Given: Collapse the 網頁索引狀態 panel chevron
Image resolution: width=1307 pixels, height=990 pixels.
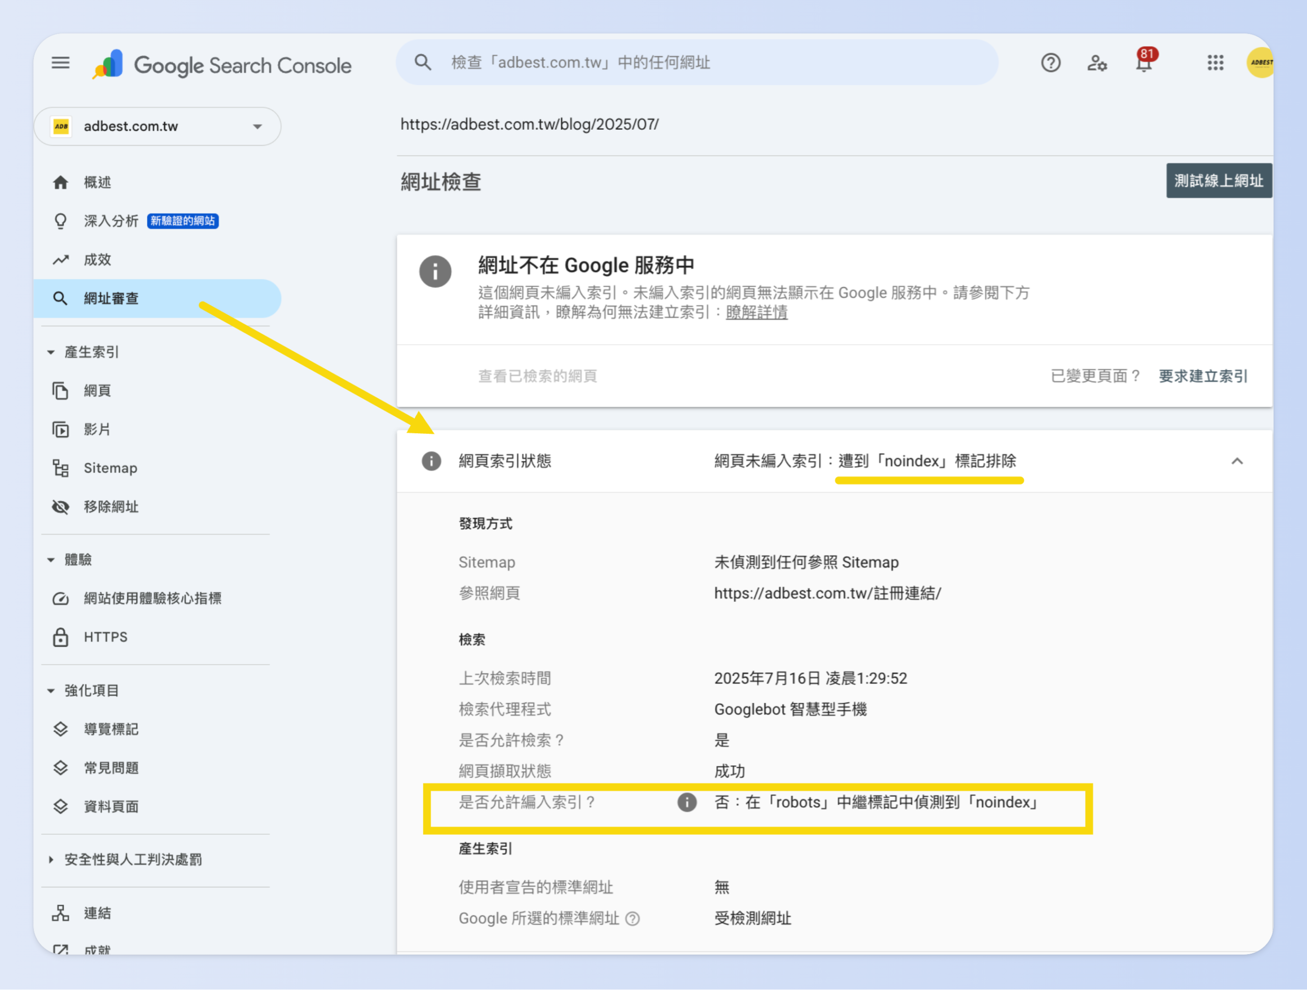Looking at the screenshot, I should [x=1237, y=461].
